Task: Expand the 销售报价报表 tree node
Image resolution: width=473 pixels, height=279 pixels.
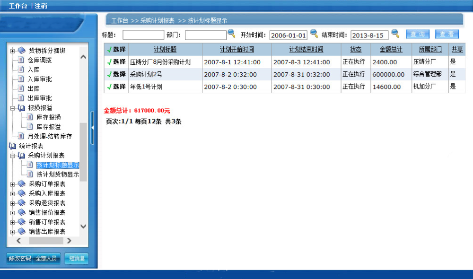Action: click(12, 213)
